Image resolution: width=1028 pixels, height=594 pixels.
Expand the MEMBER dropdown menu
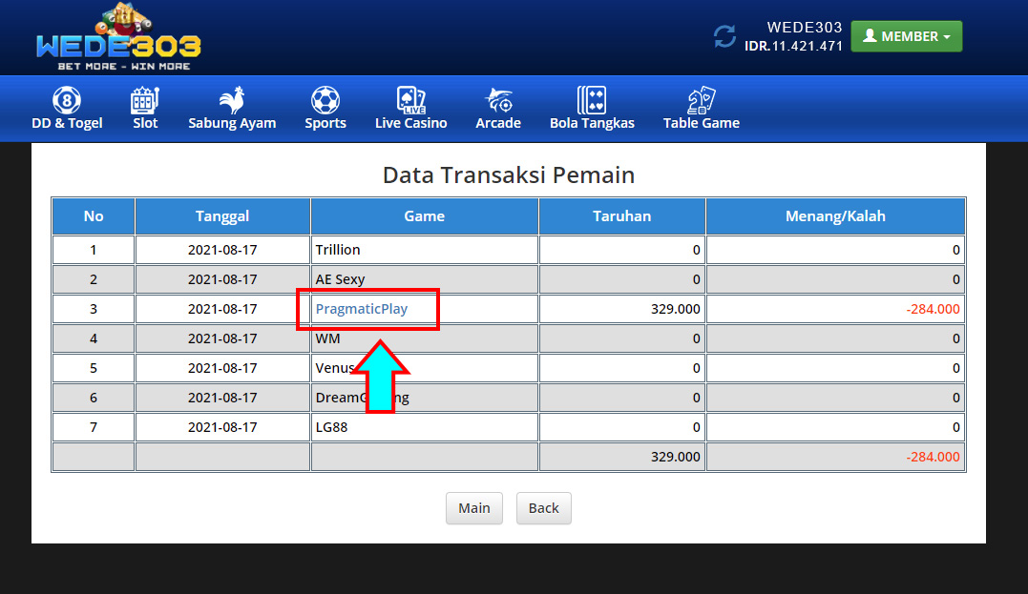coord(906,36)
